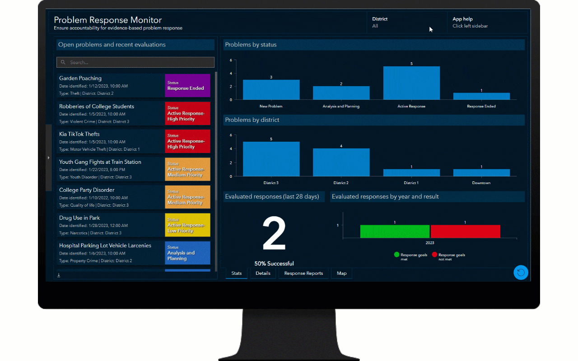Click the App help link
Viewport: 578px width, 361px height.
point(470,23)
